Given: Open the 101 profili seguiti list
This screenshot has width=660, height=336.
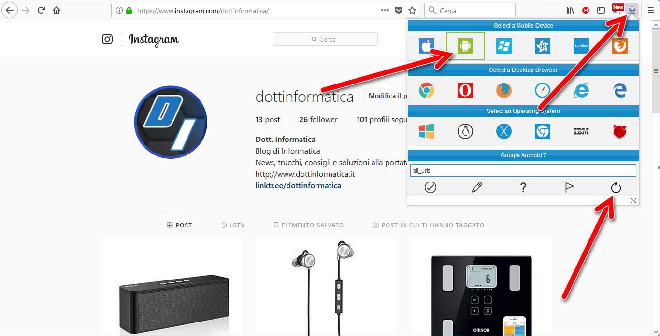Looking at the screenshot, I should coord(382,120).
